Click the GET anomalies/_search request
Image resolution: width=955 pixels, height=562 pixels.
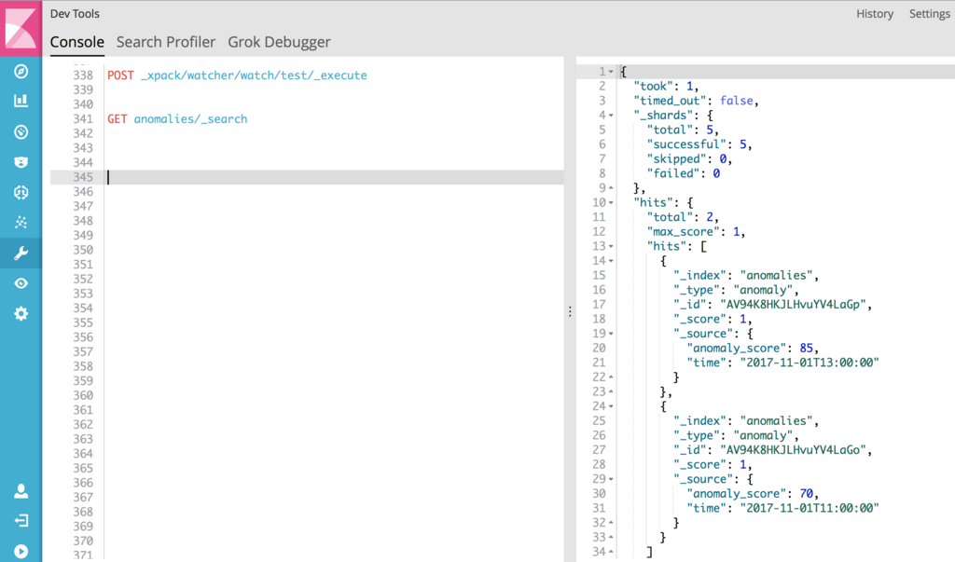point(177,118)
